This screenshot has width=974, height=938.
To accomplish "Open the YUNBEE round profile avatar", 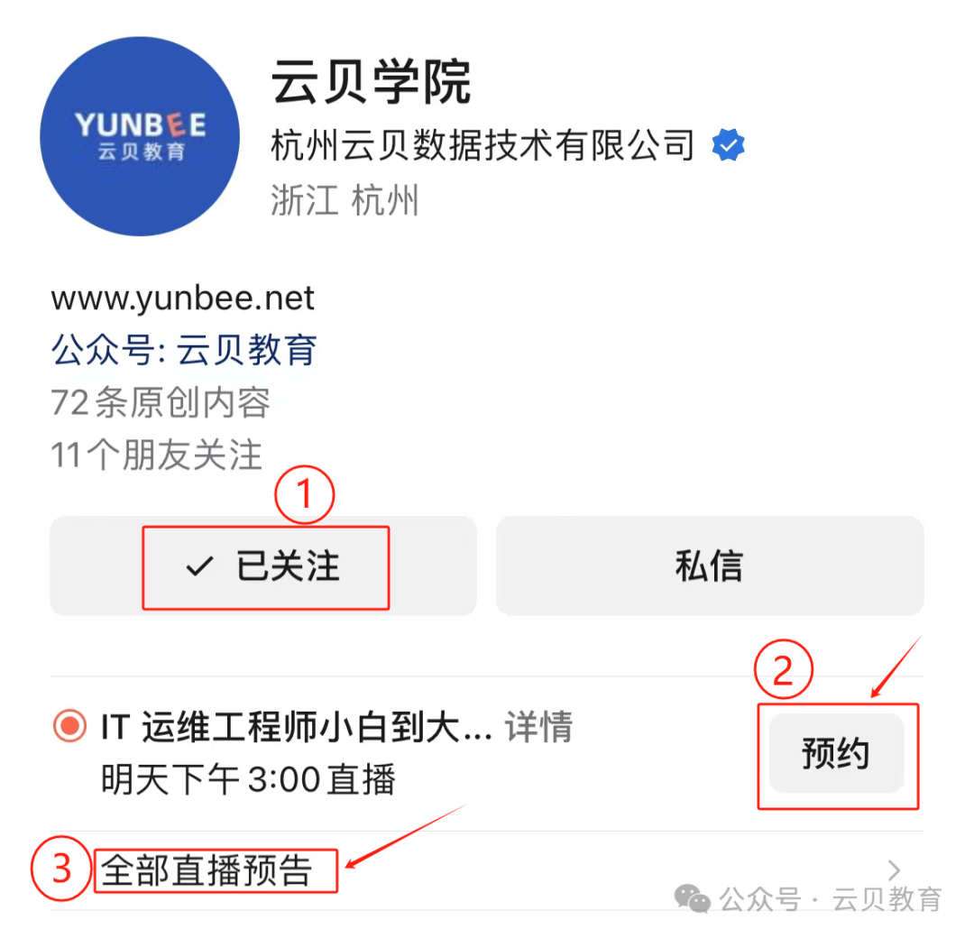I will pyautogui.click(x=140, y=136).
